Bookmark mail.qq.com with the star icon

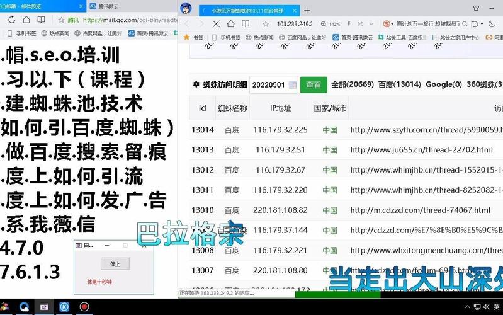coord(61,20)
